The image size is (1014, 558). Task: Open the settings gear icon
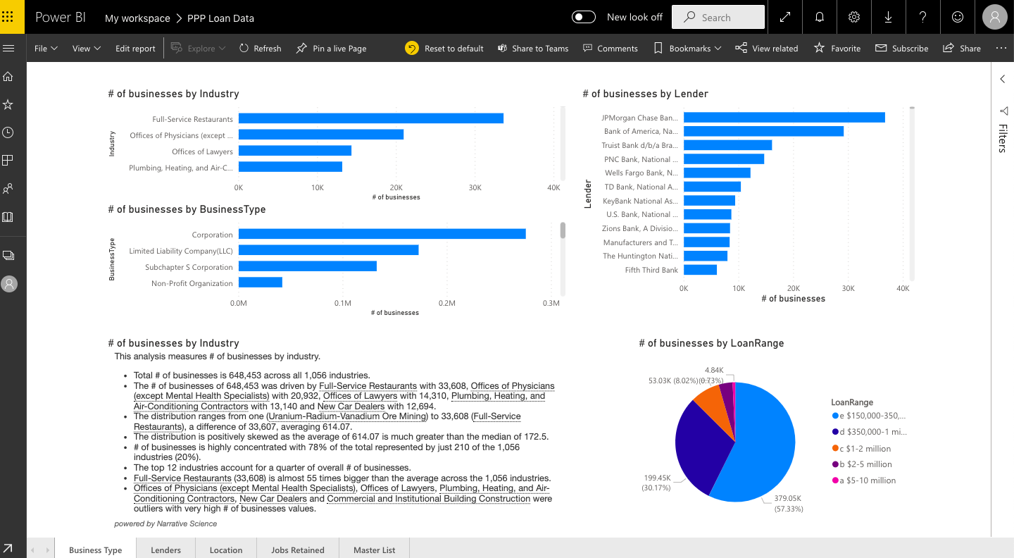click(854, 17)
